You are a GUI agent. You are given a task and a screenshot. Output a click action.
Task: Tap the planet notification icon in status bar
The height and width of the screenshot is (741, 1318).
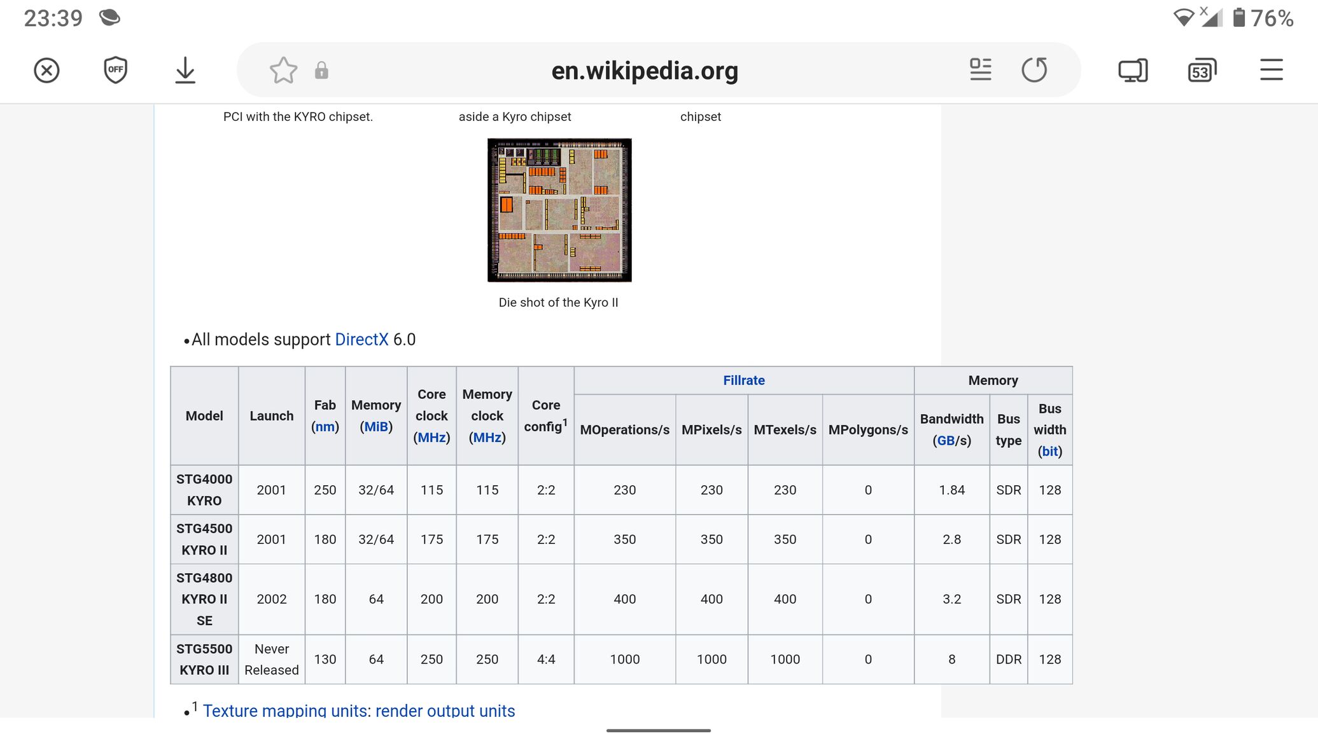109,17
